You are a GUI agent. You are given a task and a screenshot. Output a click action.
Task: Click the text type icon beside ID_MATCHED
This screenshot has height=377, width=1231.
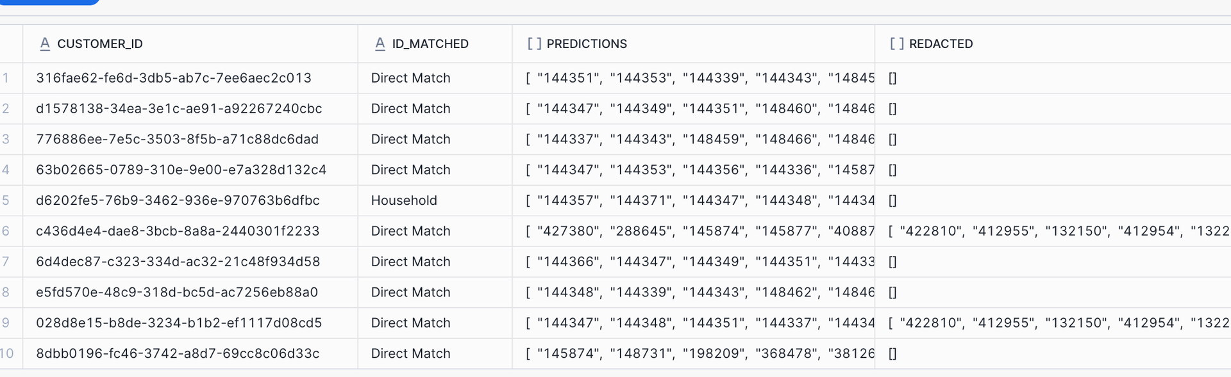pos(380,44)
